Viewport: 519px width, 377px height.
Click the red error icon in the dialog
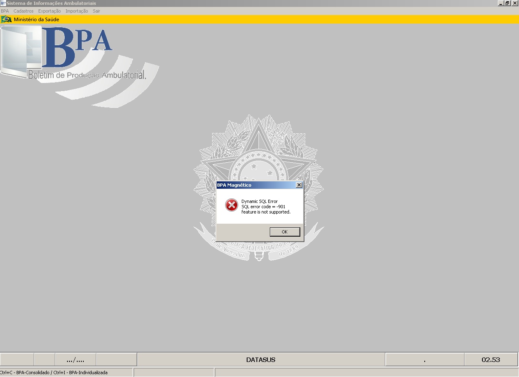pos(231,205)
